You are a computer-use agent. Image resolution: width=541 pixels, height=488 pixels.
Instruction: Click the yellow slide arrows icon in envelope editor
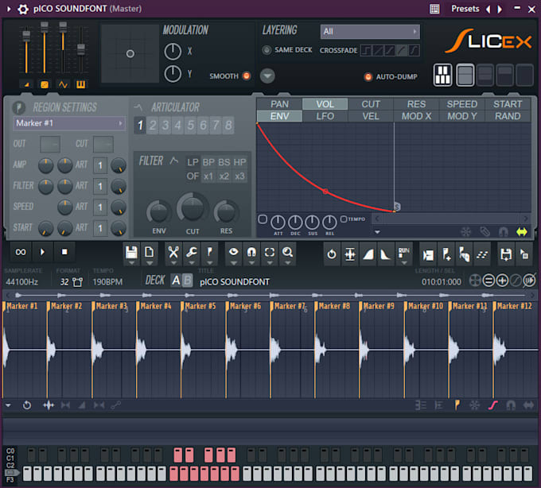522,232
